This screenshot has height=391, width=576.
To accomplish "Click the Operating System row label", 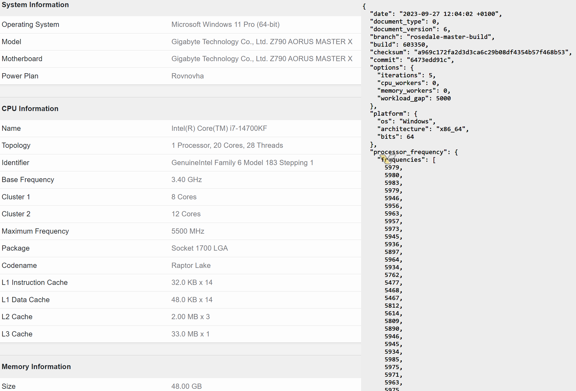I will pyautogui.click(x=30, y=24).
